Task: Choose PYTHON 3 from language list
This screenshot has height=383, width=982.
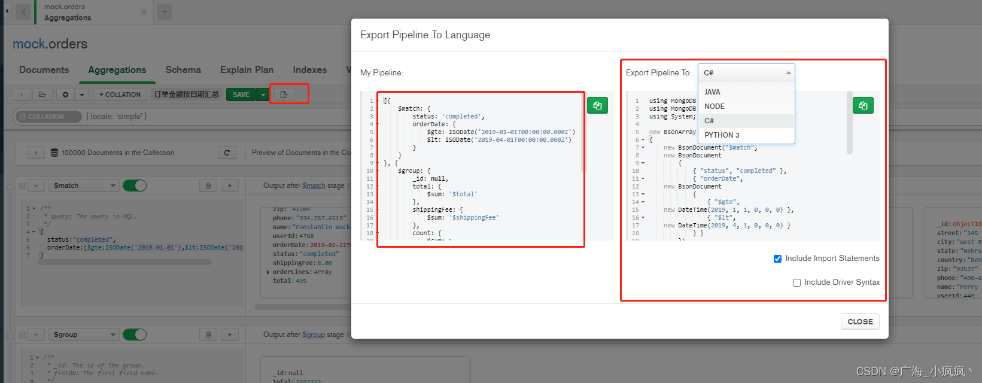Action: point(746,135)
